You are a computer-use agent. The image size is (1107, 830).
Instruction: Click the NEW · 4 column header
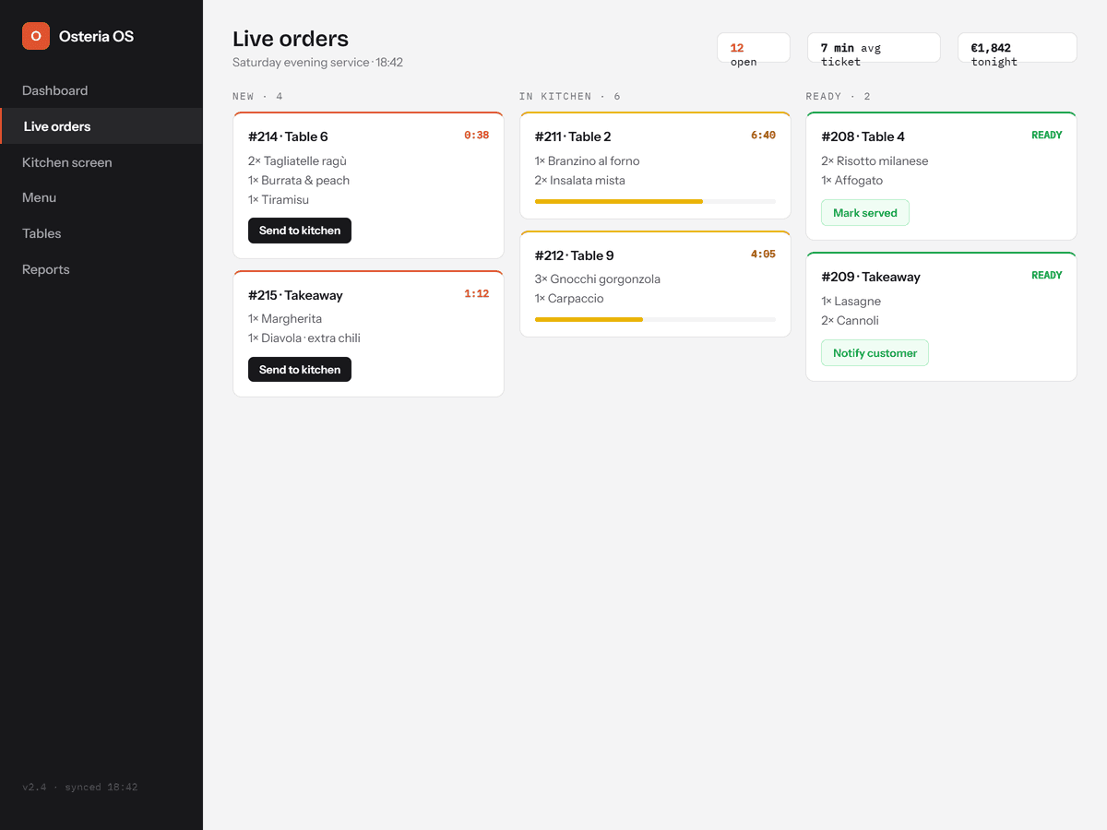tap(258, 97)
